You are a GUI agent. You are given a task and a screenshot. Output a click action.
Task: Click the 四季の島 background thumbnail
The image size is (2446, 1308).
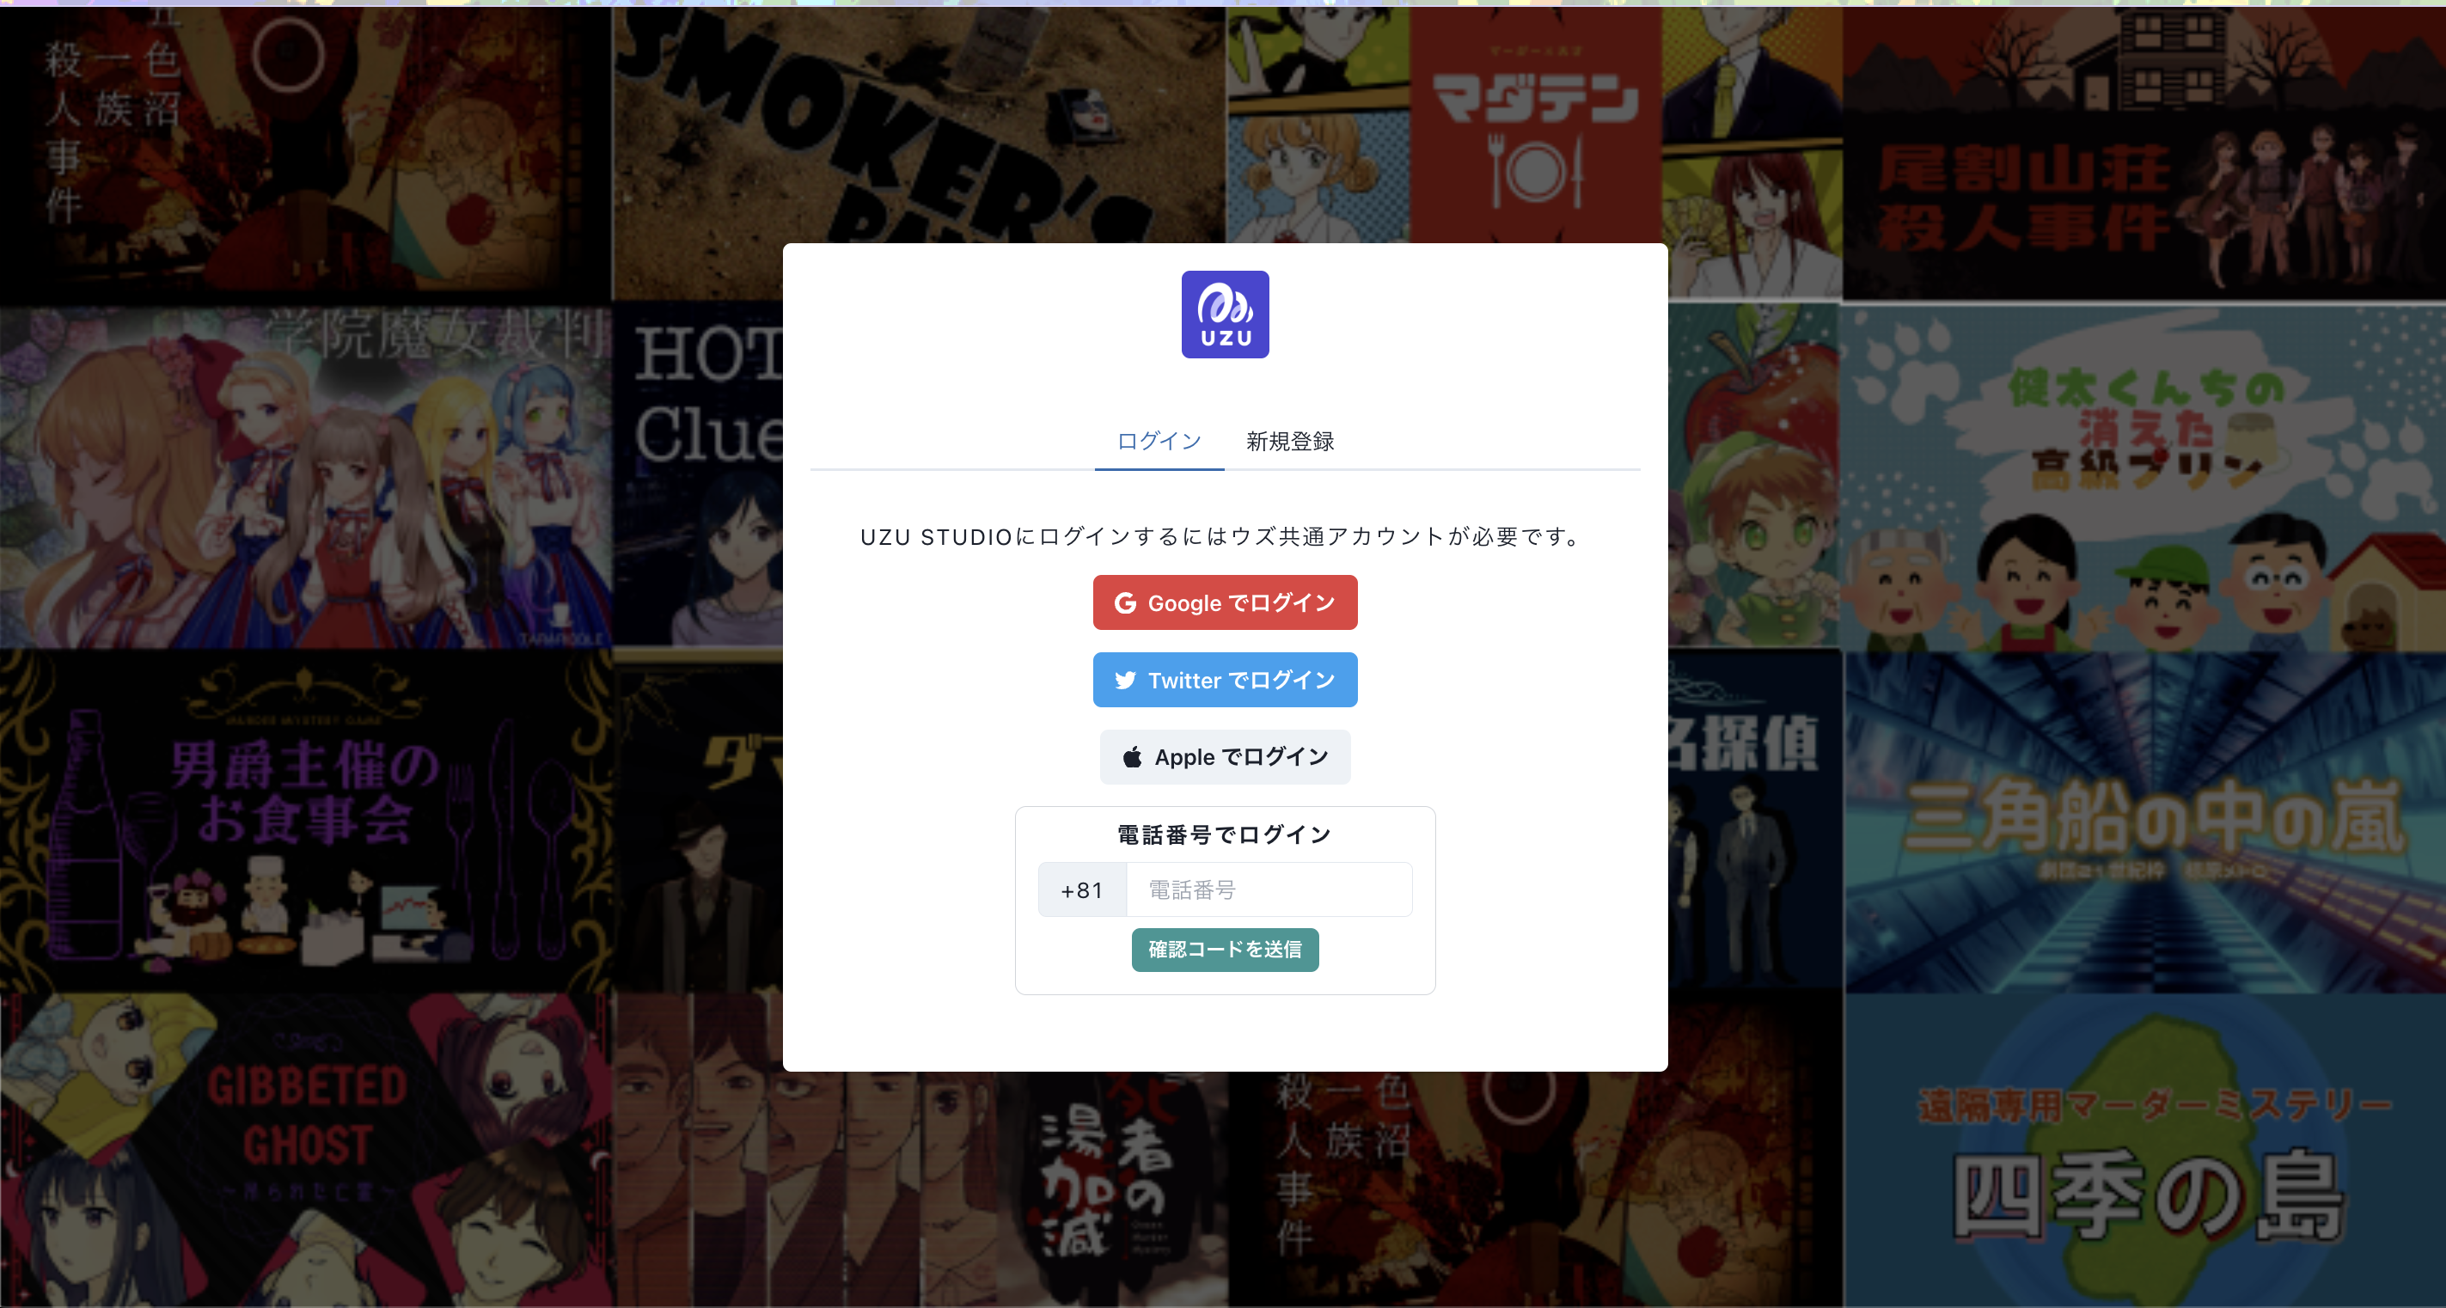point(2145,1151)
